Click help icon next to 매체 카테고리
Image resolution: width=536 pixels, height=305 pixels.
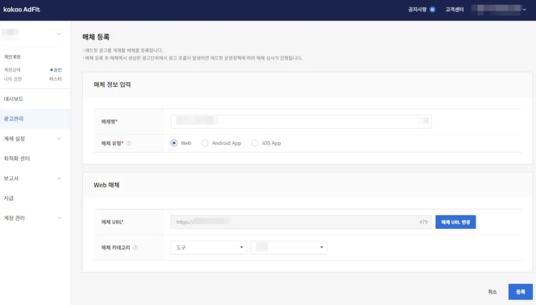136,248
